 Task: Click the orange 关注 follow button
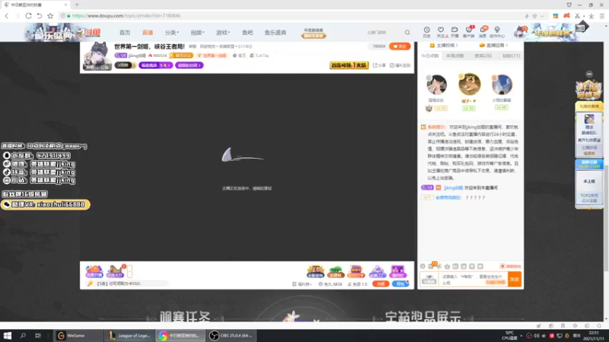[400, 46]
